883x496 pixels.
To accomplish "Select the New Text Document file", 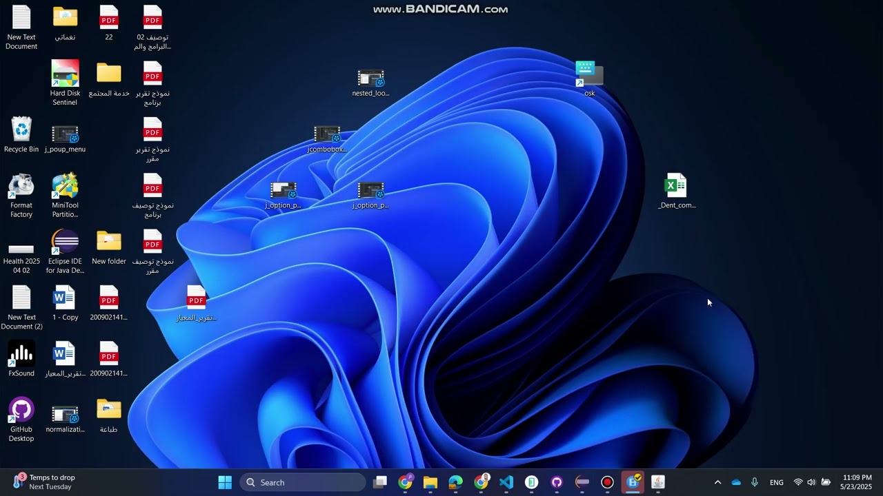I will tap(21, 28).
